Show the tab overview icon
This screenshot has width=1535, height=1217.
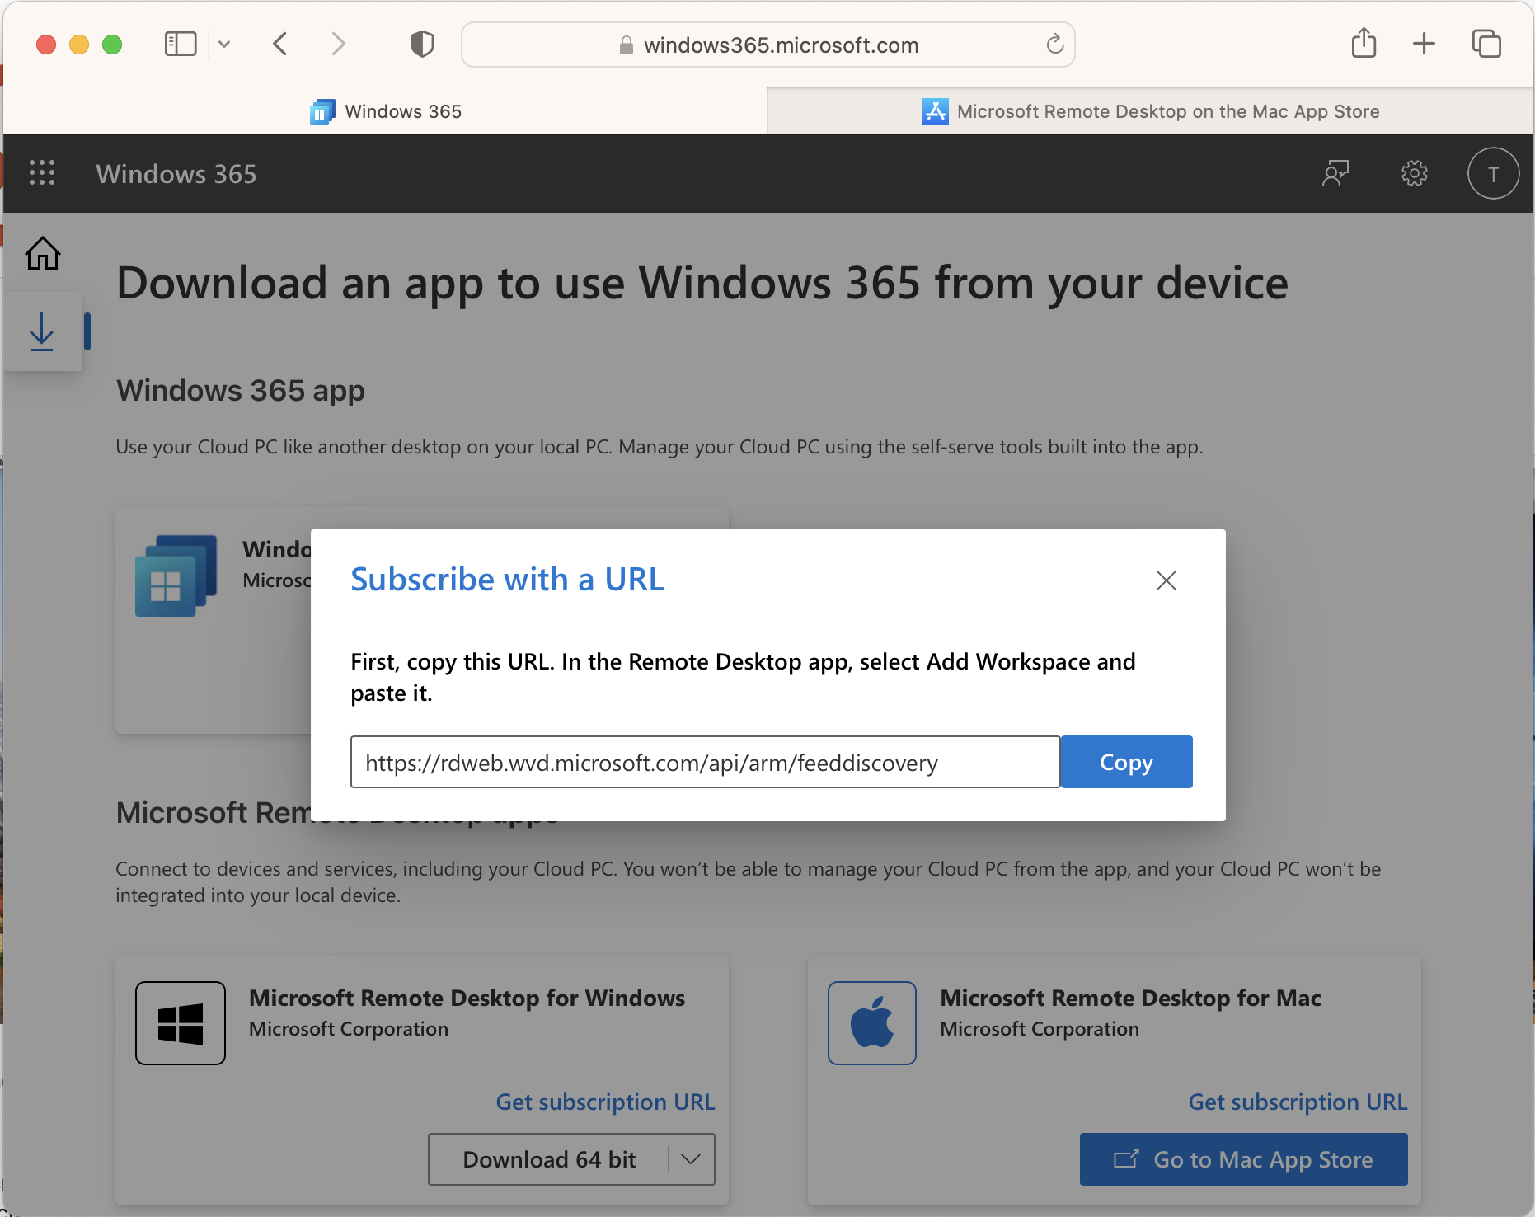pos(1486,44)
